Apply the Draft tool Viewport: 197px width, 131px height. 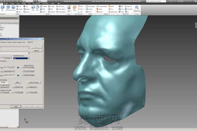click(x=43, y=12)
